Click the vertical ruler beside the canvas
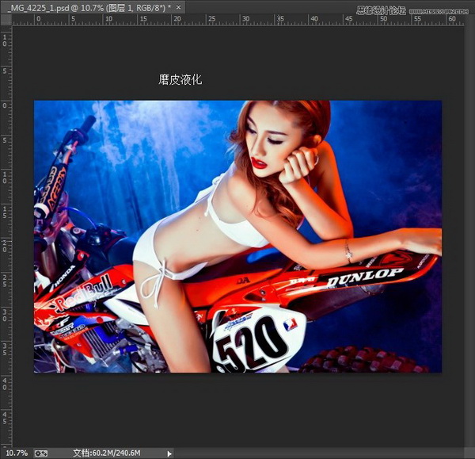 click(6, 236)
